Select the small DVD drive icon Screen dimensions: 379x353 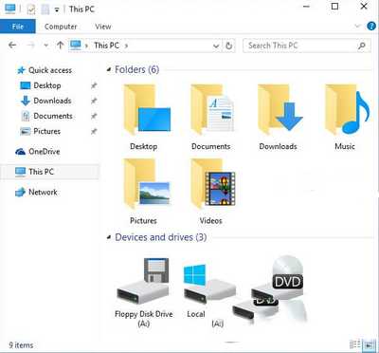tap(255, 308)
